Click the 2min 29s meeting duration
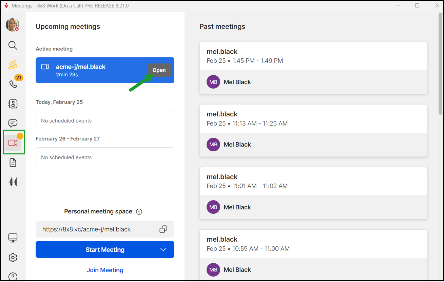The width and height of the screenshot is (444, 282). point(67,75)
